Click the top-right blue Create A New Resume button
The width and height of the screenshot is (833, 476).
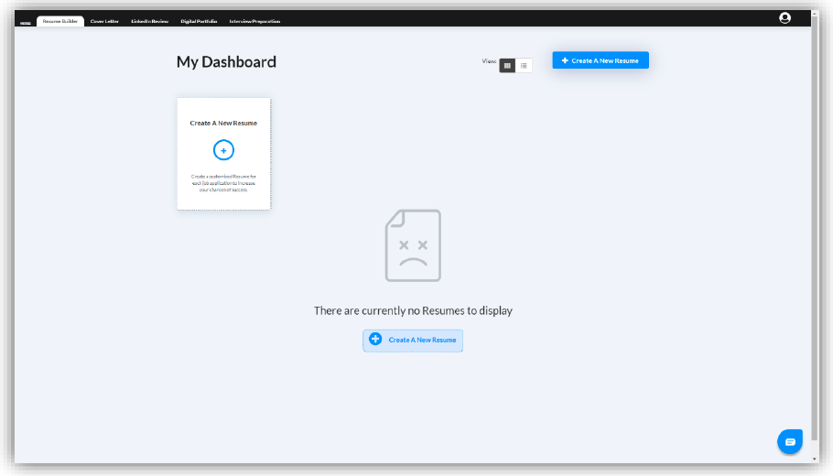(x=600, y=60)
